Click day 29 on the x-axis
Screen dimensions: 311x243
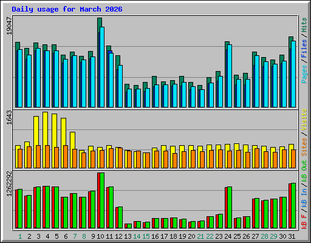coord(273,236)
